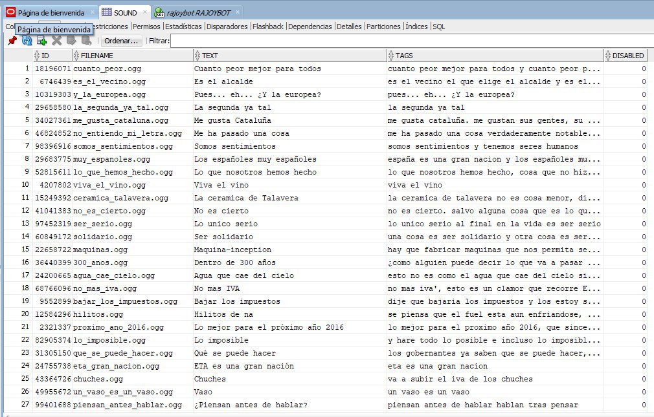Click the text cell 'Lo mejor para el próximo año 2016'
The height and width of the screenshot is (417, 654).
point(290,327)
